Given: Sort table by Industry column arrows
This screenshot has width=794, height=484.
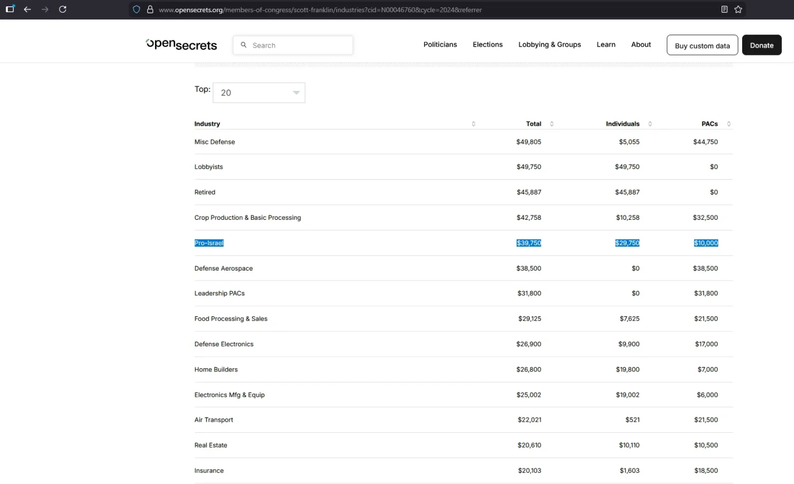Looking at the screenshot, I should tap(474, 124).
